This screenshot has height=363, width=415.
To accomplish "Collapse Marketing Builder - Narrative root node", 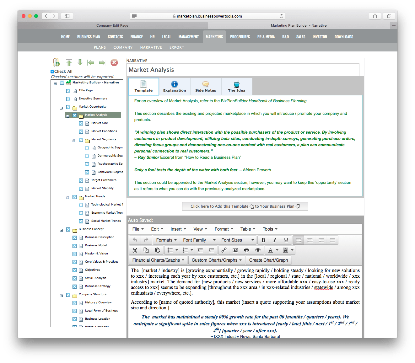I will pyautogui.click(x=55, y=83).
